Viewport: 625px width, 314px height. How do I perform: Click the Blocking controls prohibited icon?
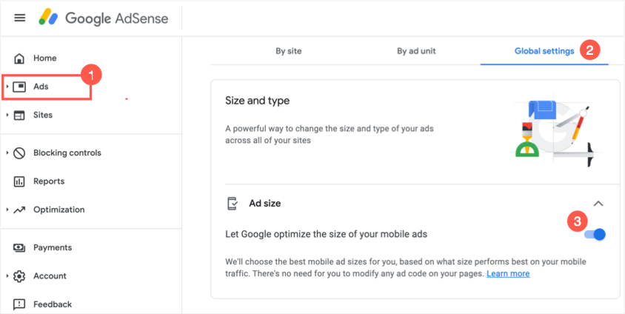pyautogui.click(x=20, y=153)
